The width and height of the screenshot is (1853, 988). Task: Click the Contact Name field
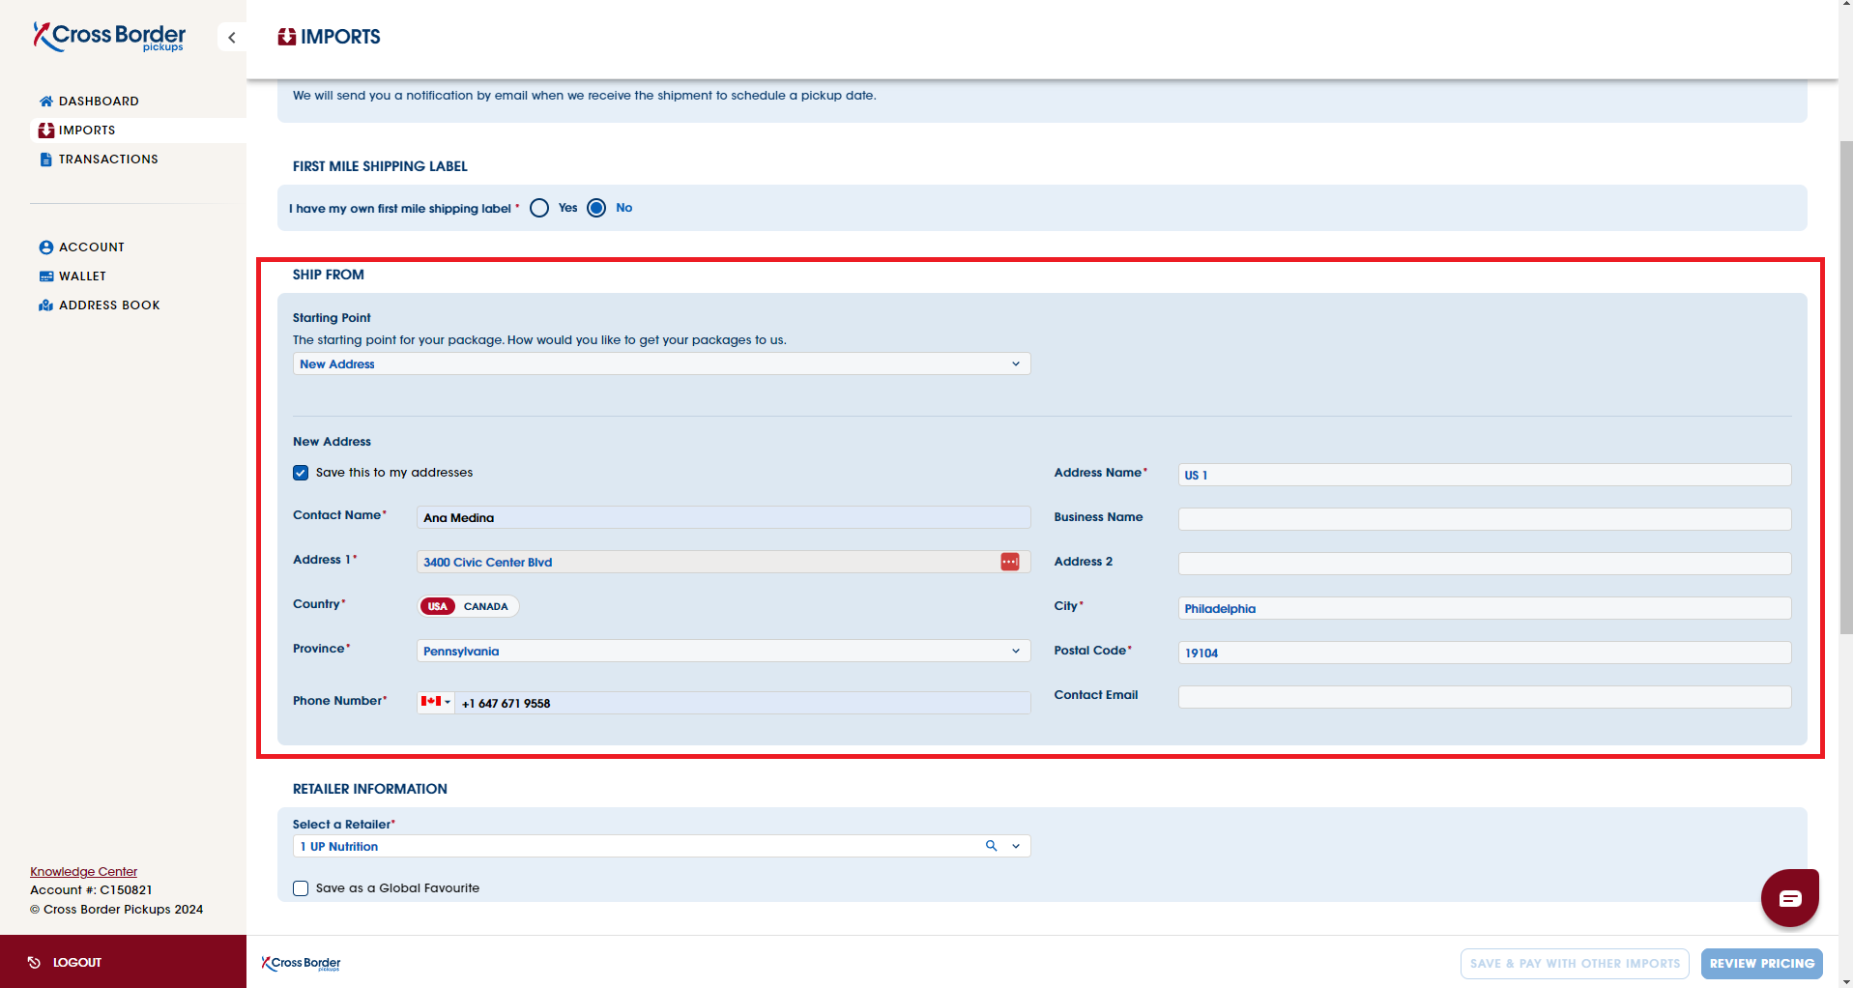tap(723, 517)
